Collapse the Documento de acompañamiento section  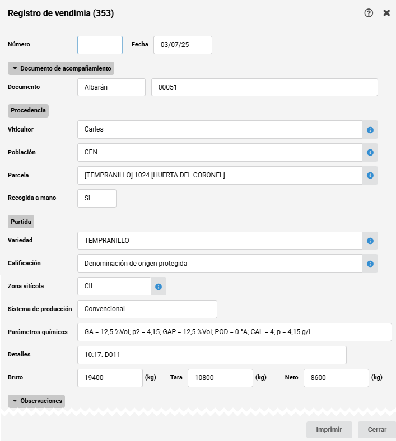coord(61,68)
